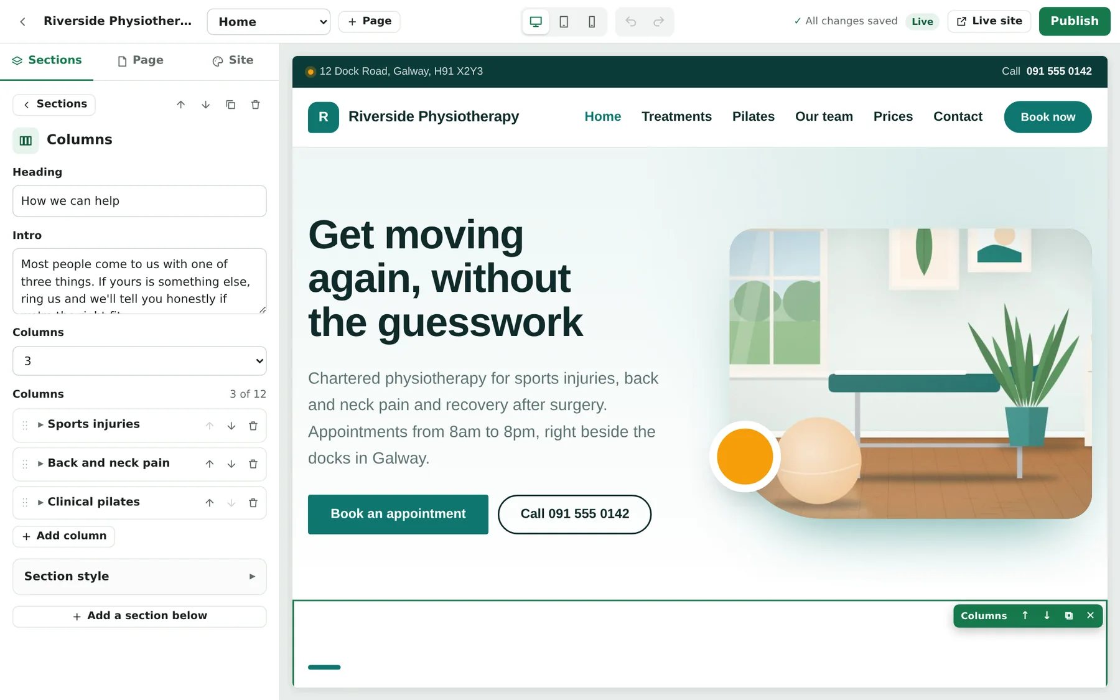Click the 12 Dock Road address text
The image size is (1120, 700).
(x=401, y=72)
